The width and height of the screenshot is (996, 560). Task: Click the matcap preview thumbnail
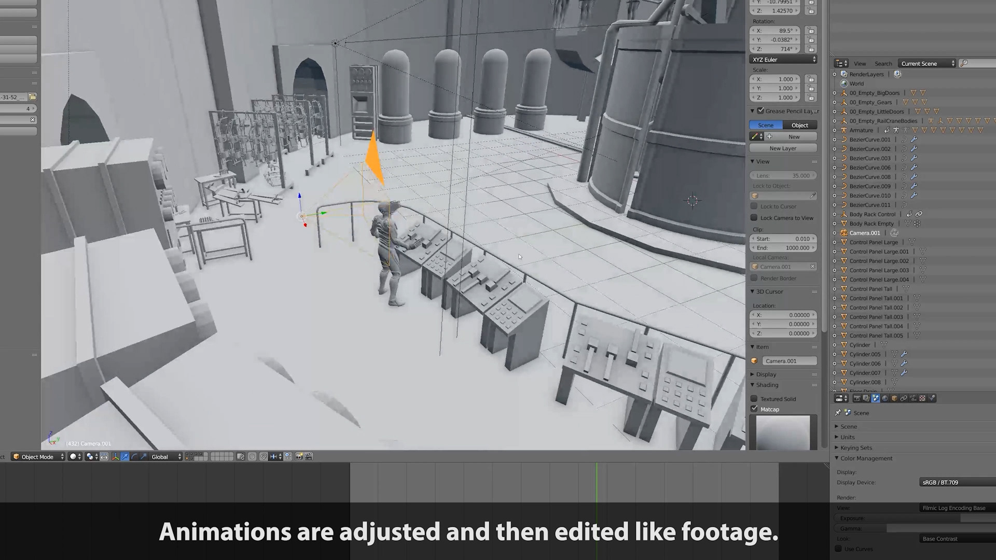click(783, 432)
